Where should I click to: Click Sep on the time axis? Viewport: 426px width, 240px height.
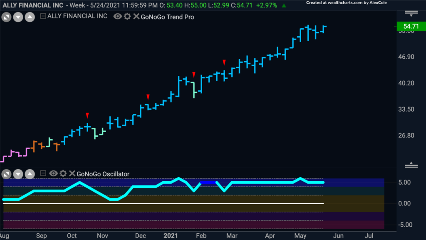[x=41, y=236]
